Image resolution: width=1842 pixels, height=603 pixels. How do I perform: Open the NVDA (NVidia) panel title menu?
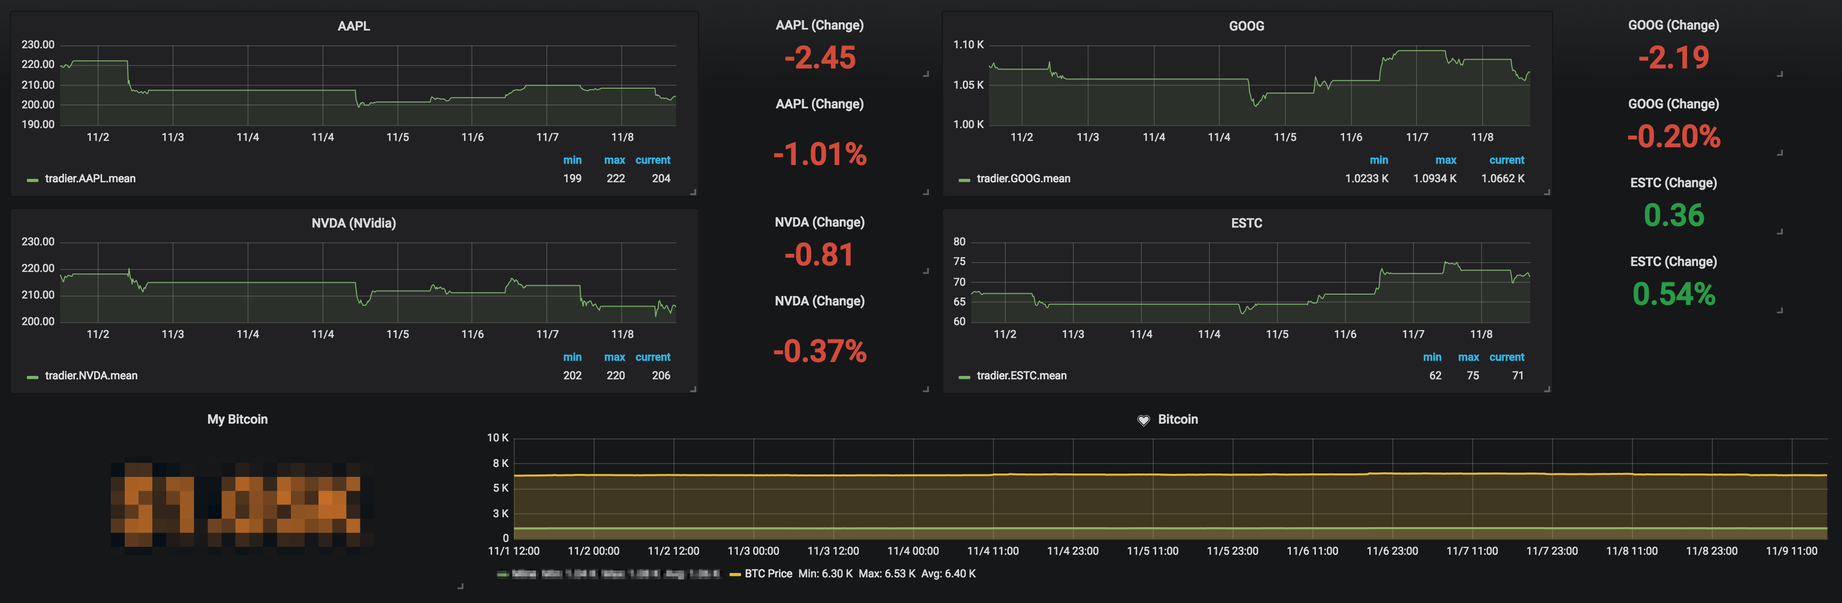click(353, 223)
